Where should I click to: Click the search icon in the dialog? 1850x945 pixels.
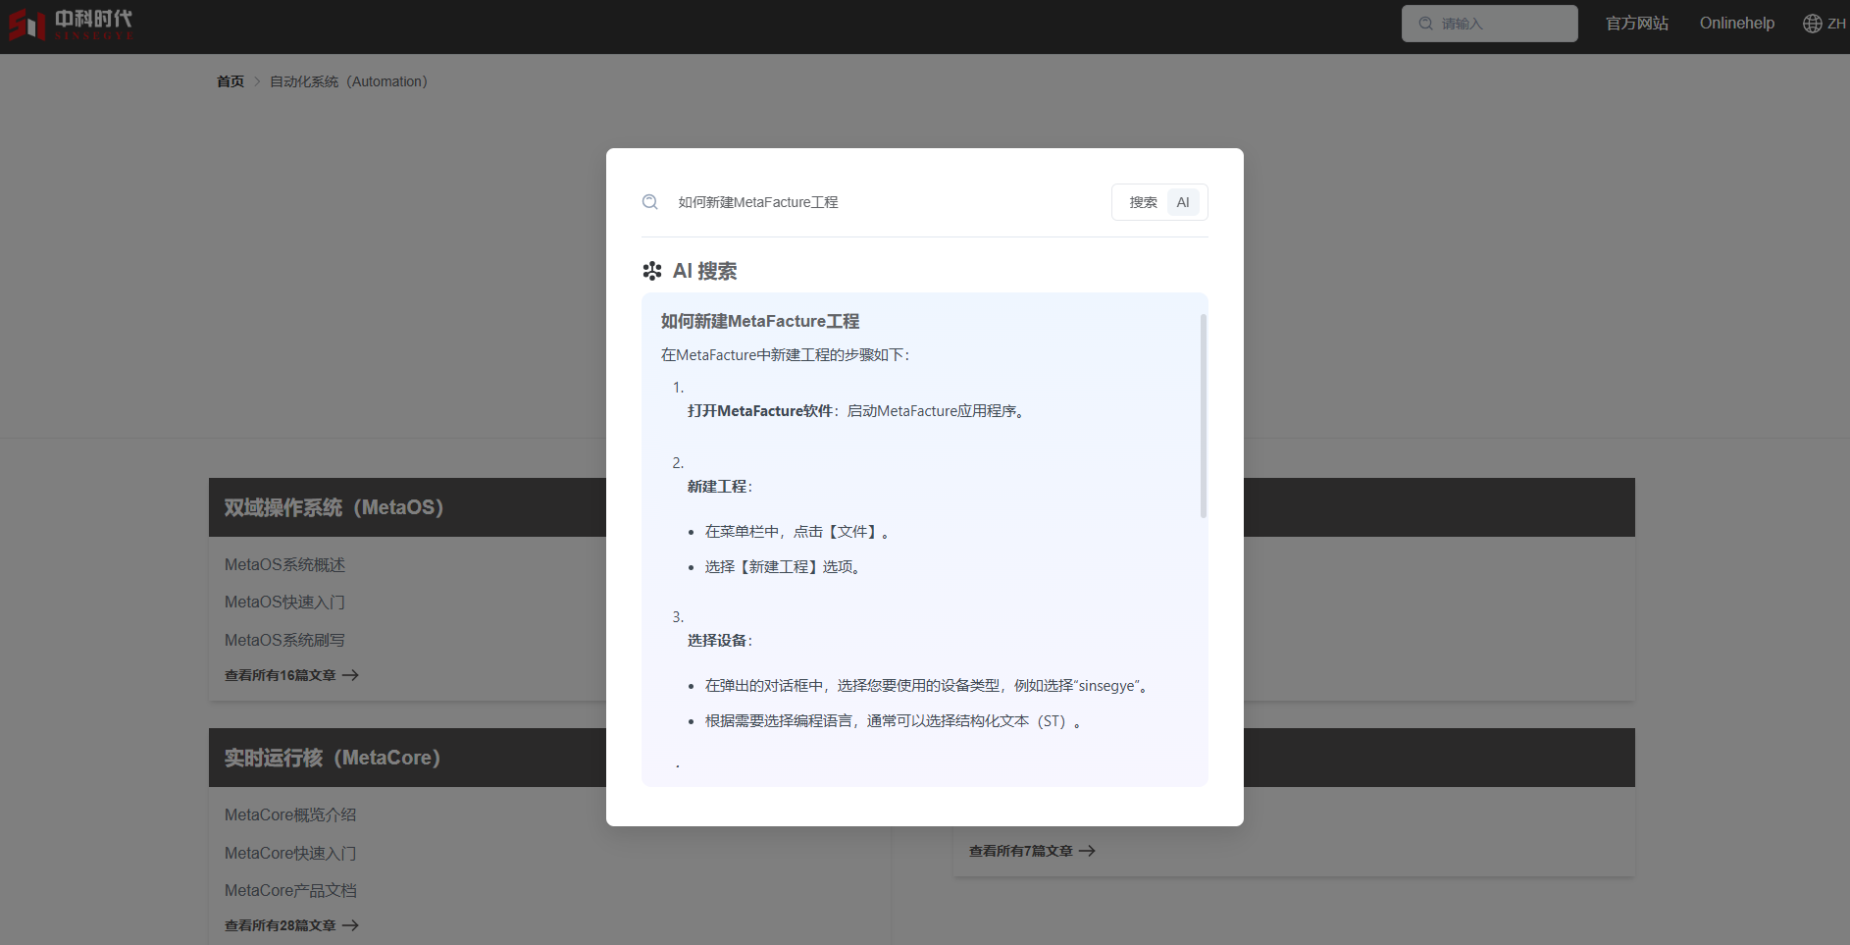click(x=650, y=202)
